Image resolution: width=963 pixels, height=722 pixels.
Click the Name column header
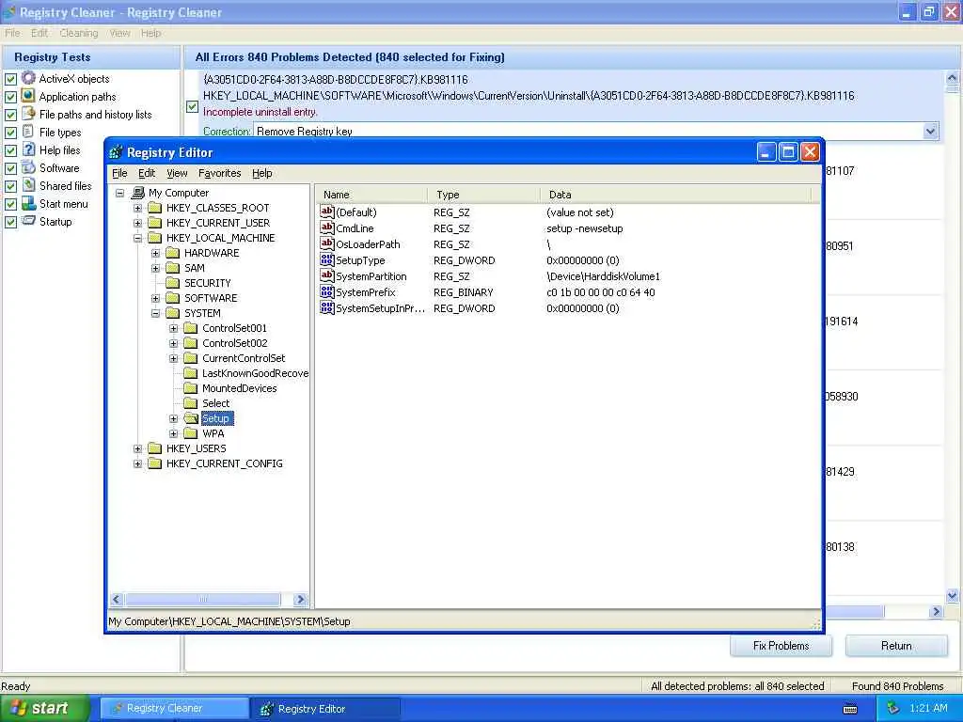(372, 195)
